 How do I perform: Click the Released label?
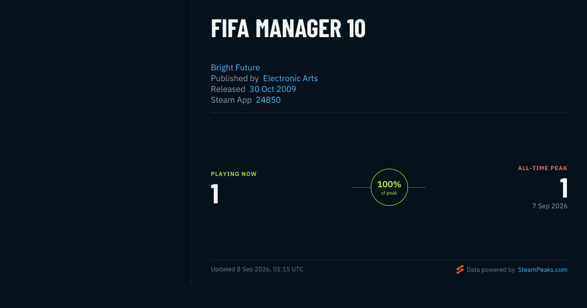click(228, 89)
